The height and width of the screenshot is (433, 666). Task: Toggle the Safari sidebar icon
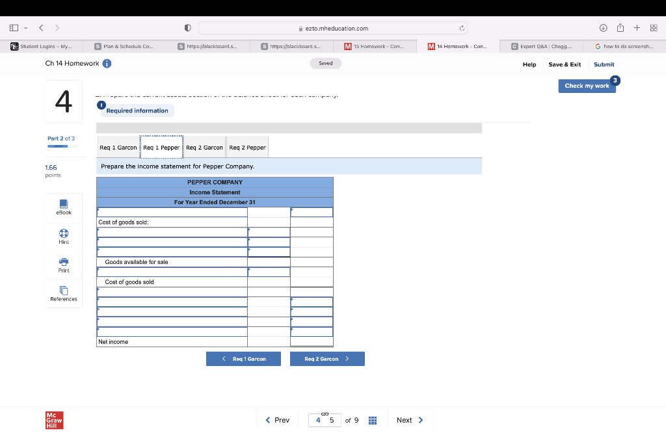(x=14, y=28)
